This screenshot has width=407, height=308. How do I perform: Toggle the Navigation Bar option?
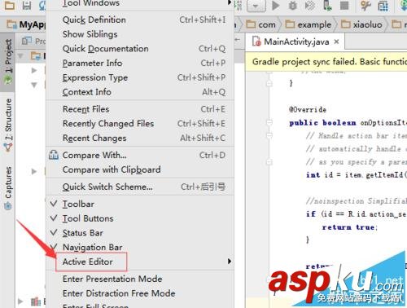(x=140, y=247)
